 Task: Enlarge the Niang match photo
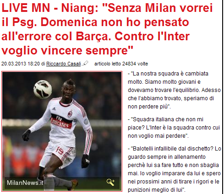pos(62,131)
